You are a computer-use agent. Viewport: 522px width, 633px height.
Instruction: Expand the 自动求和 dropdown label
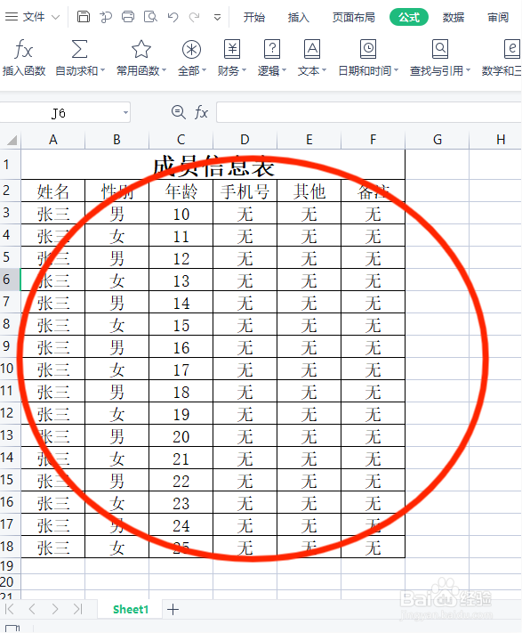(80, 71)
